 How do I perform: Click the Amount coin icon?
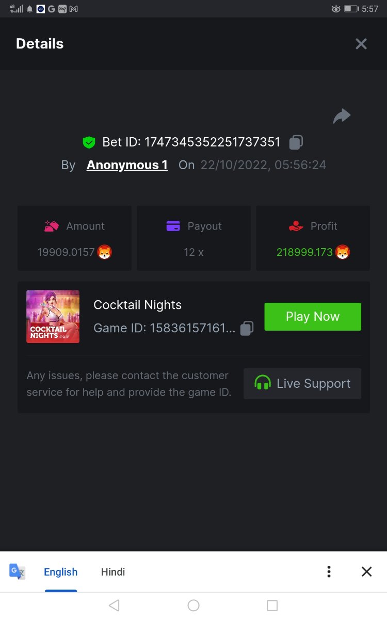(x=105, y=252)
